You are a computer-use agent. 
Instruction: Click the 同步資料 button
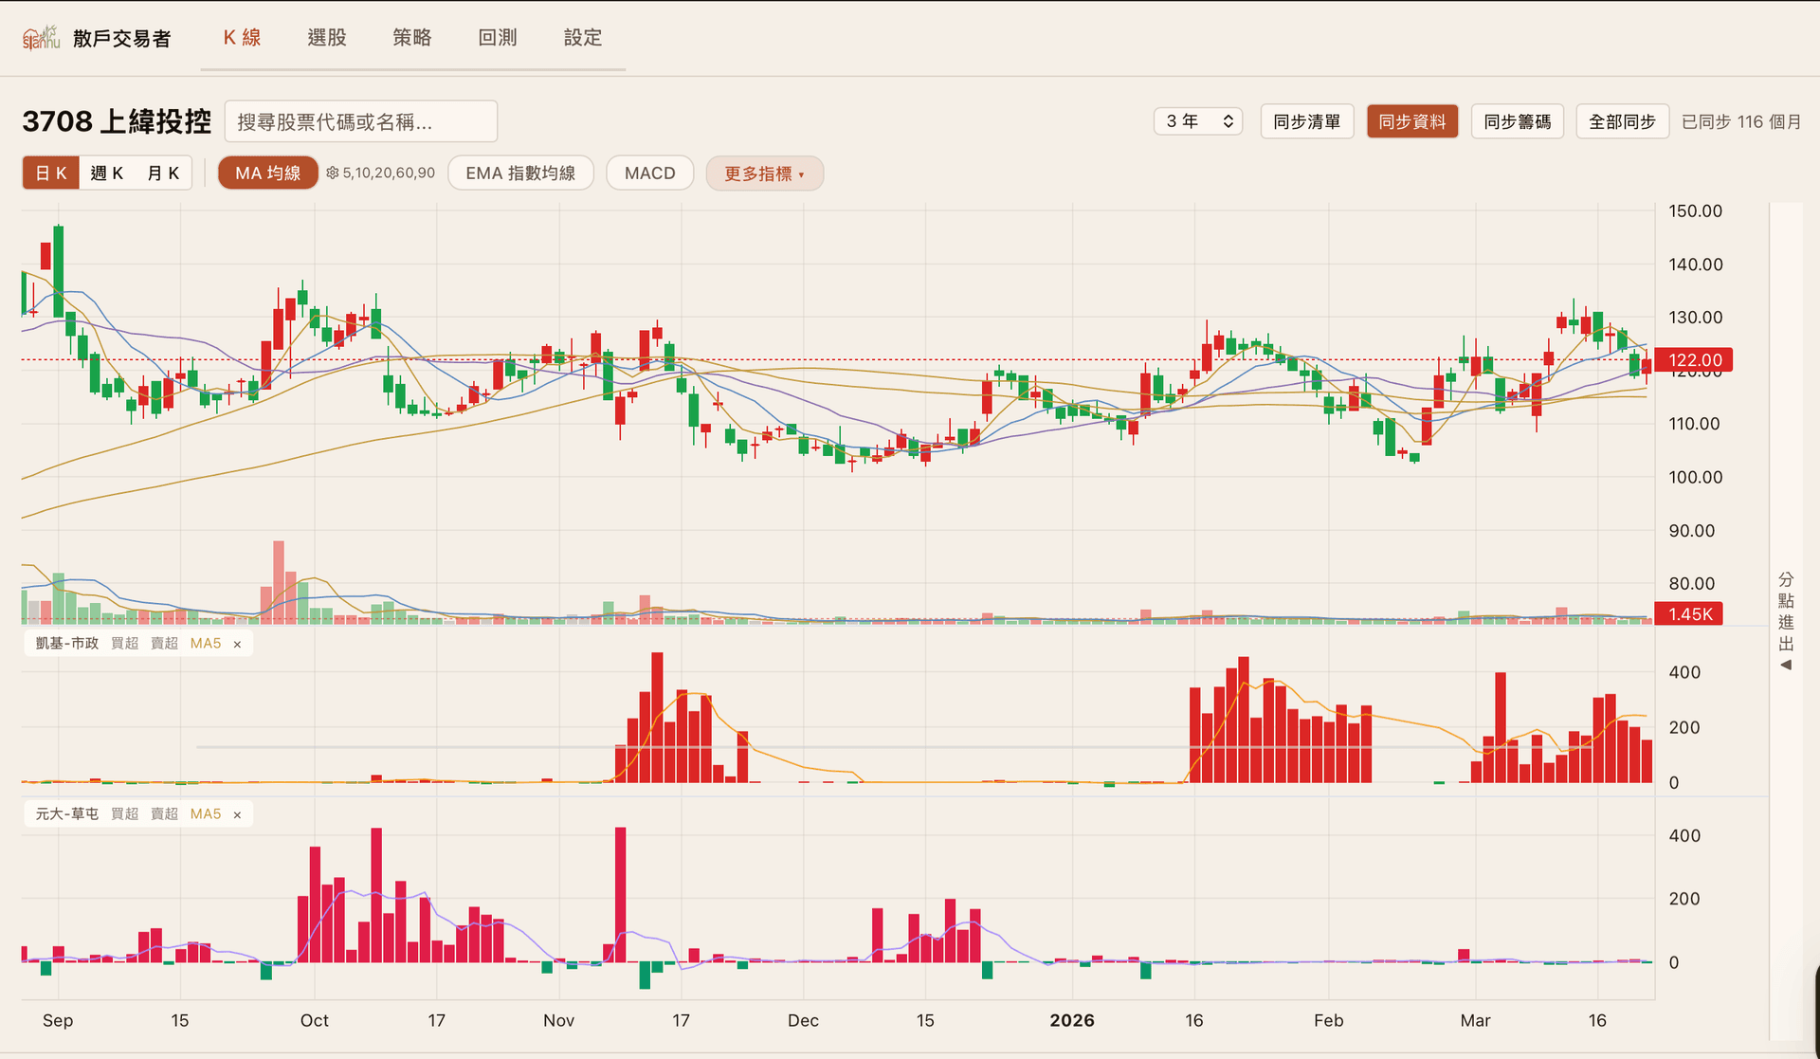(x=1411, y=121)
